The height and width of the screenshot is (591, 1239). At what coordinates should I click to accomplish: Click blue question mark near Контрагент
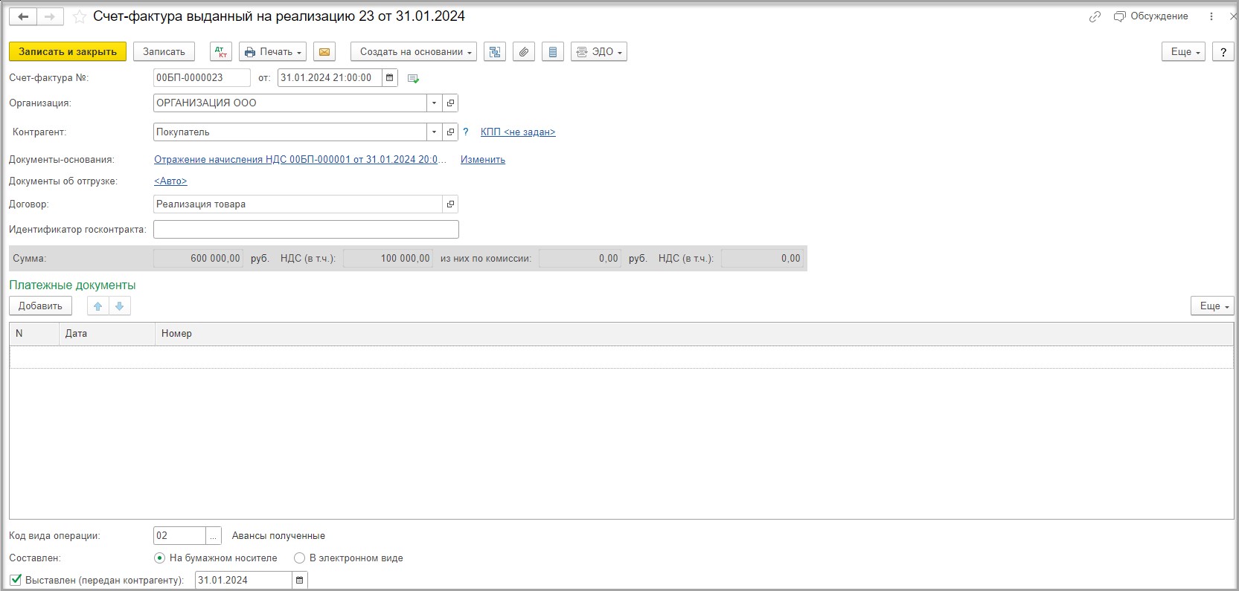pyautogui.click(x=466, y=132)
